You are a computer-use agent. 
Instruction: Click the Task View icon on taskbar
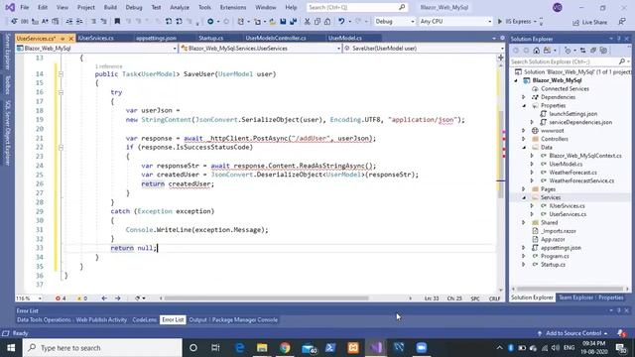point(215,348)
